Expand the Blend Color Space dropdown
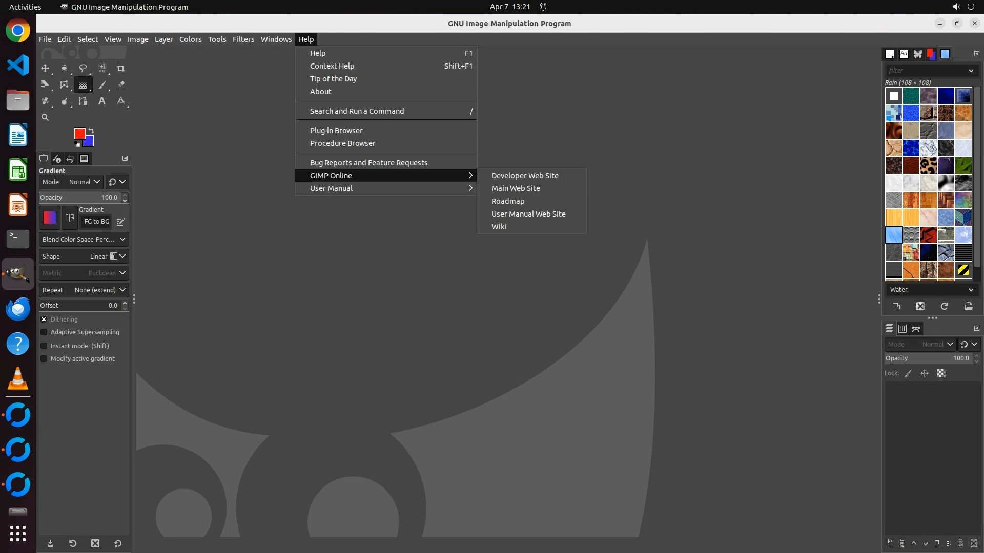This screenshot has width=984, height=553. pos(84,239)
